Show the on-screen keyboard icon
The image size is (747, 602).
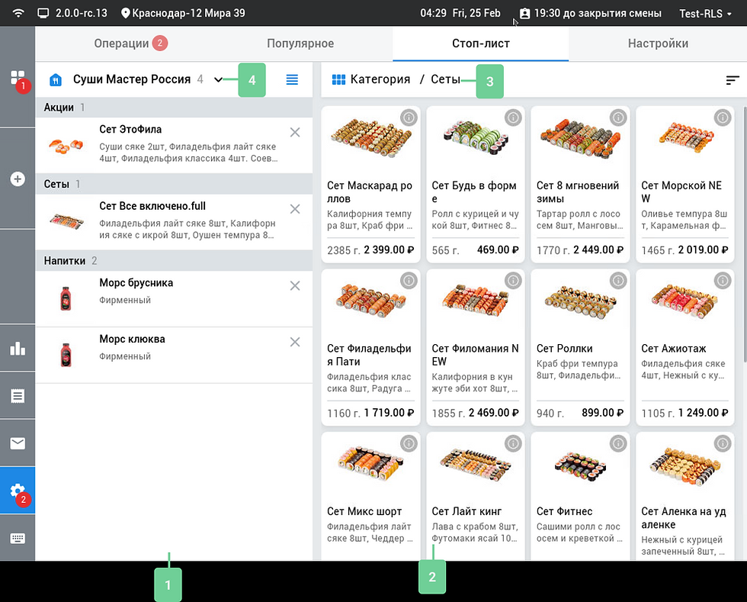click(18, 539)
